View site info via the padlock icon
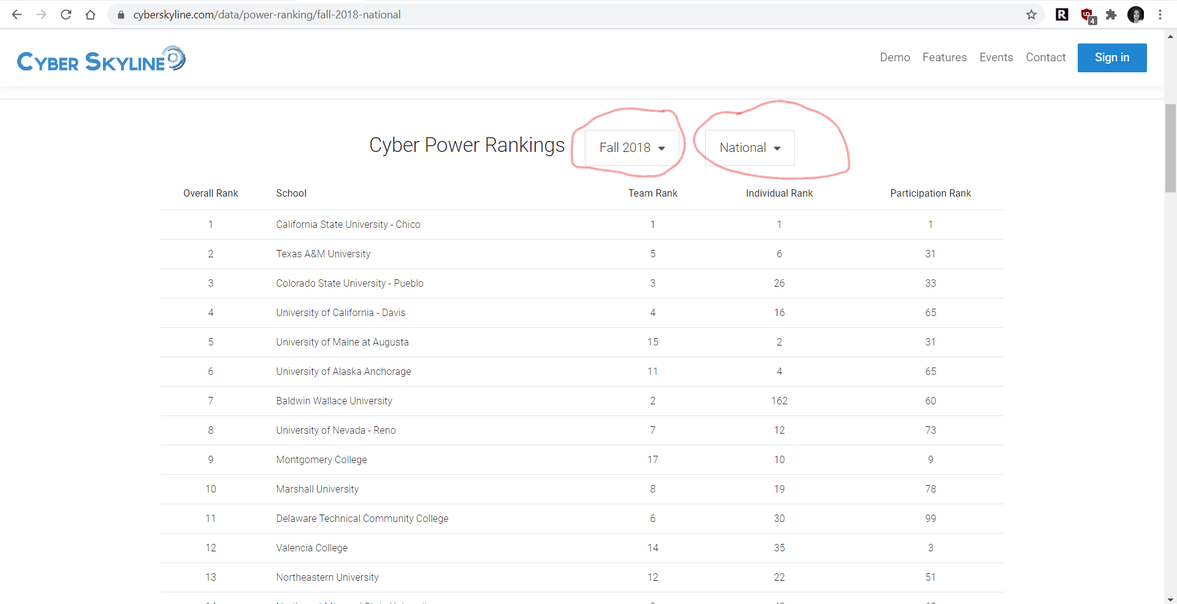This screenshot has width=1177, height=604. (121, 15)
